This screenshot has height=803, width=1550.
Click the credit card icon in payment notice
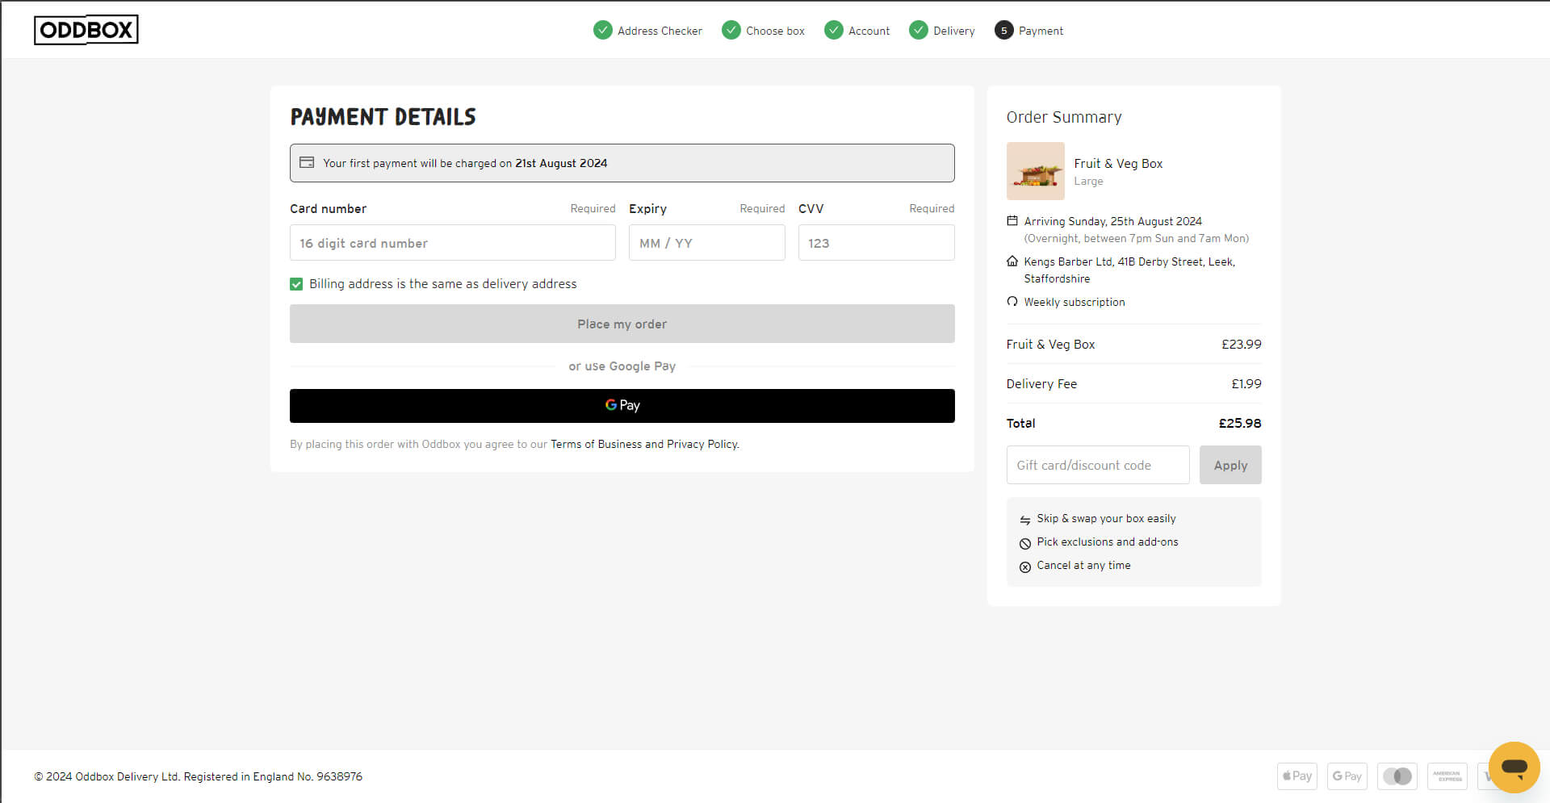coord(307,163)
